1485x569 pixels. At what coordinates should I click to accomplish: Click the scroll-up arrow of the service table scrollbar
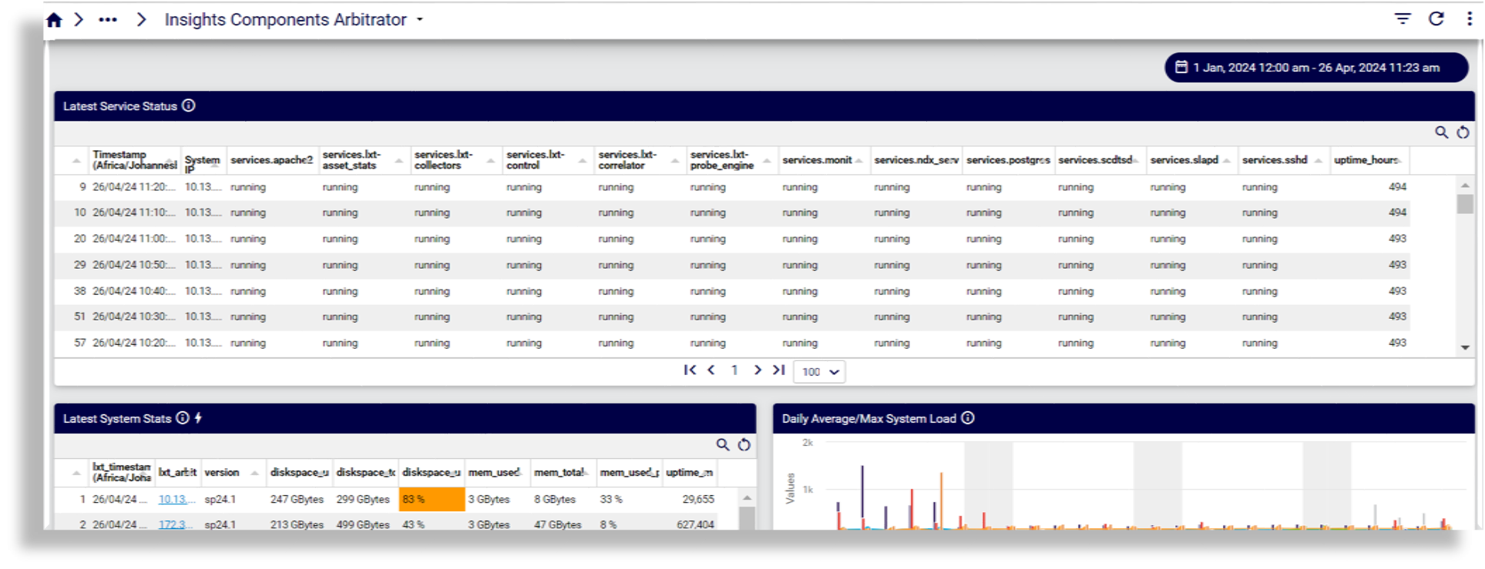1465,186
